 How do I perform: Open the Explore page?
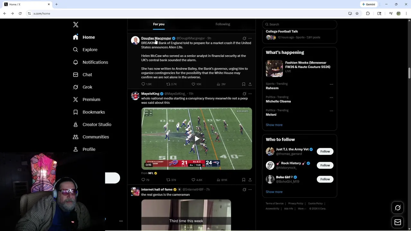85,50
